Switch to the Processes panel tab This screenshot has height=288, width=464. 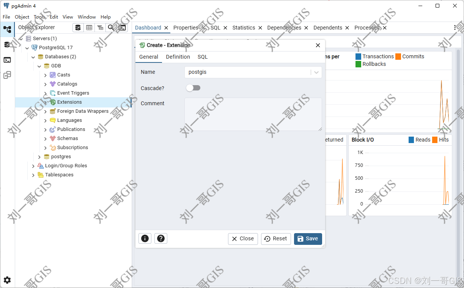367,28
